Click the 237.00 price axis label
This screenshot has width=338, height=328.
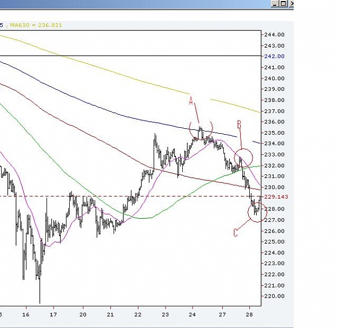click(274, 111)
